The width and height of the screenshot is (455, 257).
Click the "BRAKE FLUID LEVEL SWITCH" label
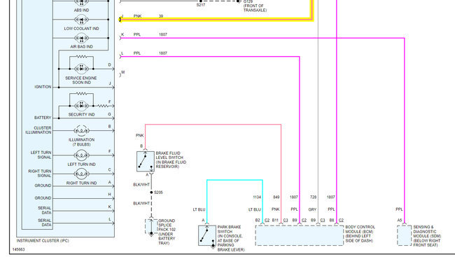click(x=171, y=160)
